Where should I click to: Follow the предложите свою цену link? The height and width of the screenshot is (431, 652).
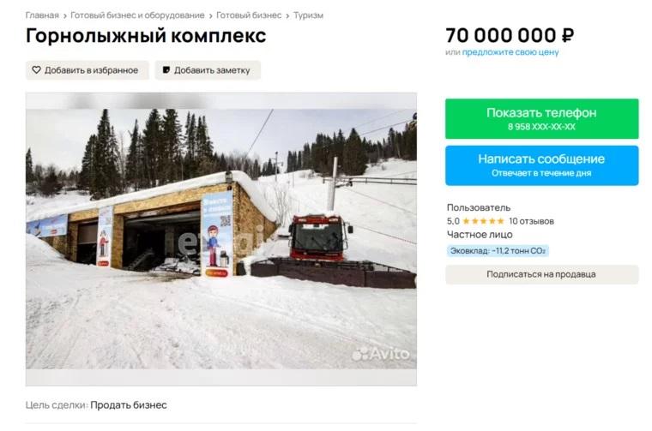(x=510, y=52)
